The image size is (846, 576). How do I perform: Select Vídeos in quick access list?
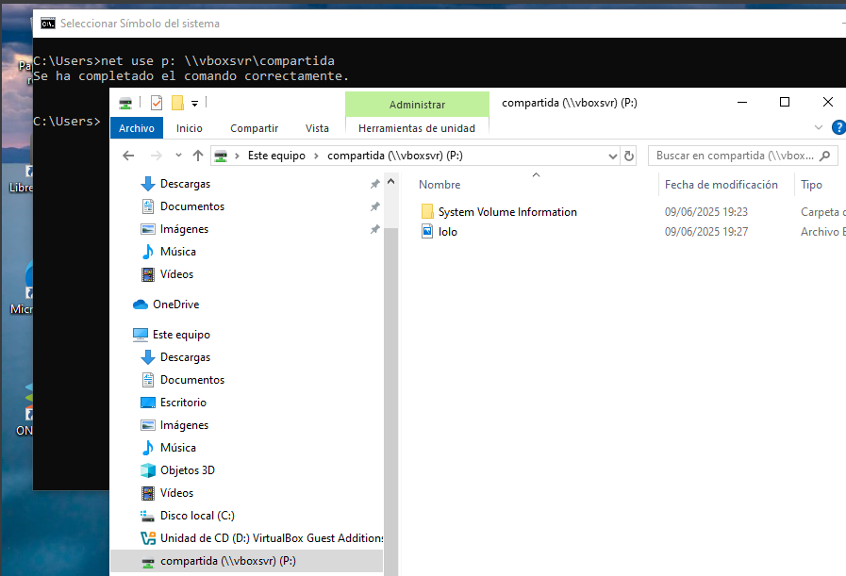point(176,274)
